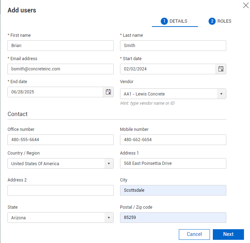Focus the Last name field
This screenshot has width=250, height=243.
point(173,46)
